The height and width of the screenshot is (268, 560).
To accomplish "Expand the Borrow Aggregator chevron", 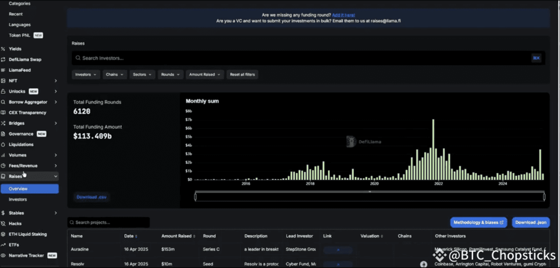I will coord(56,102).
